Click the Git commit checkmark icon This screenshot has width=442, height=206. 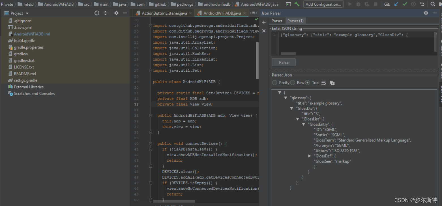pyautogui.click(x=405, y=4)
